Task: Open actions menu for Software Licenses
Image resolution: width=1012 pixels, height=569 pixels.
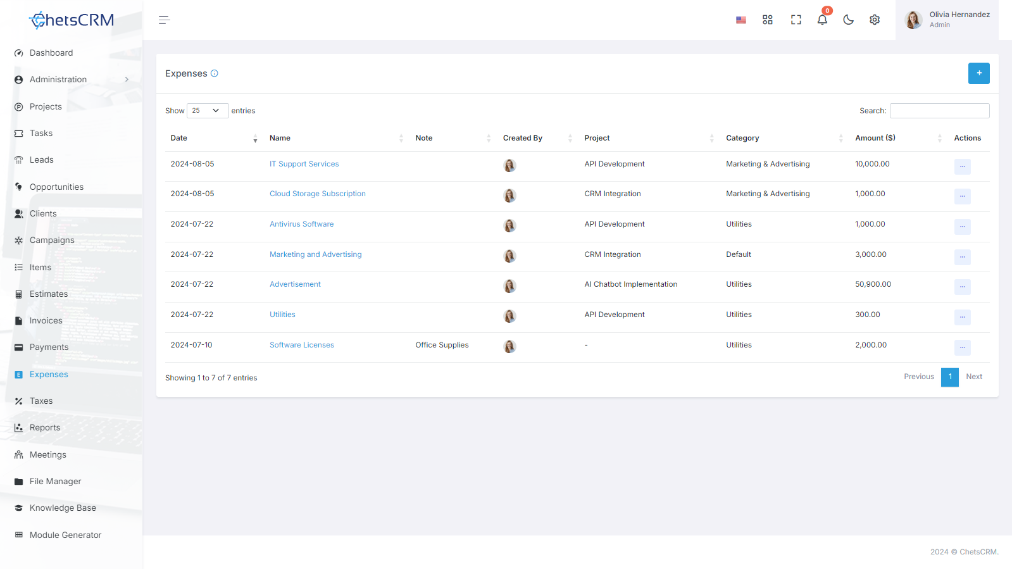Action: [x=962, y=347]
